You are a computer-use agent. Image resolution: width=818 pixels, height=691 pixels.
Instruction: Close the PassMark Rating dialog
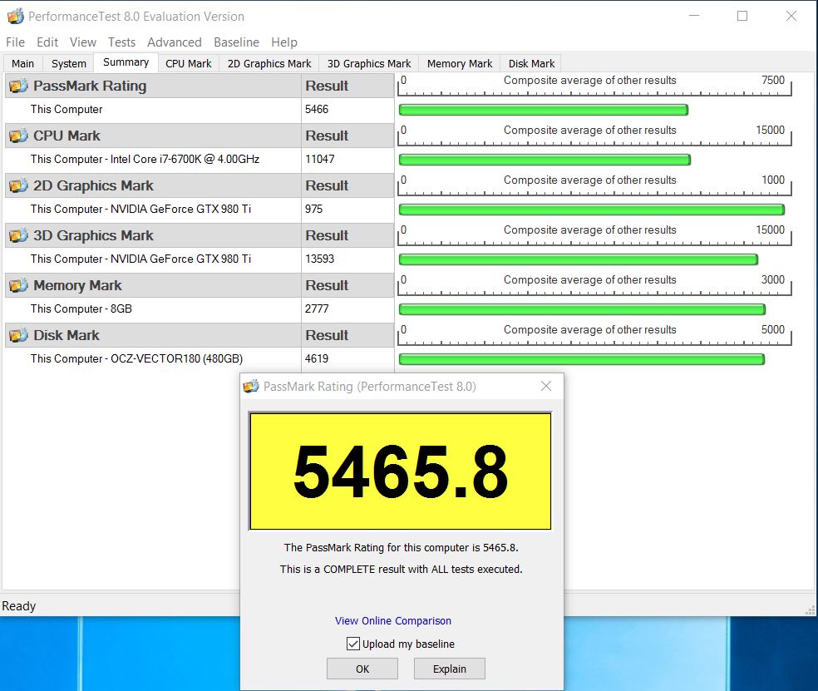[546, 386]
